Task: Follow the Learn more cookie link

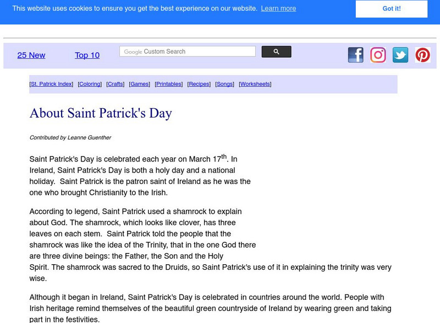Action: tap(278, 9)
